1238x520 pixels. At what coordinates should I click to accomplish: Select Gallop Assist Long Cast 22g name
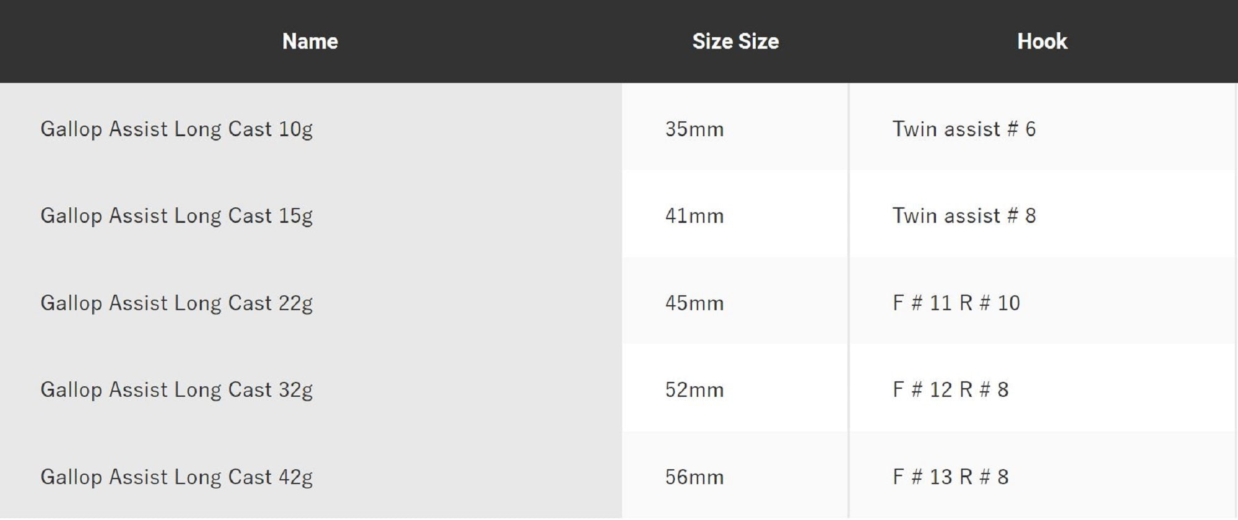(x=176, y=303)
